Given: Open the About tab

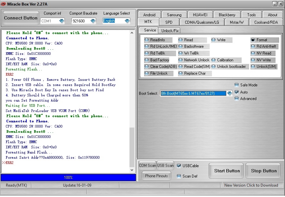Looking at the screenshot, I should (x=273, y=15).
